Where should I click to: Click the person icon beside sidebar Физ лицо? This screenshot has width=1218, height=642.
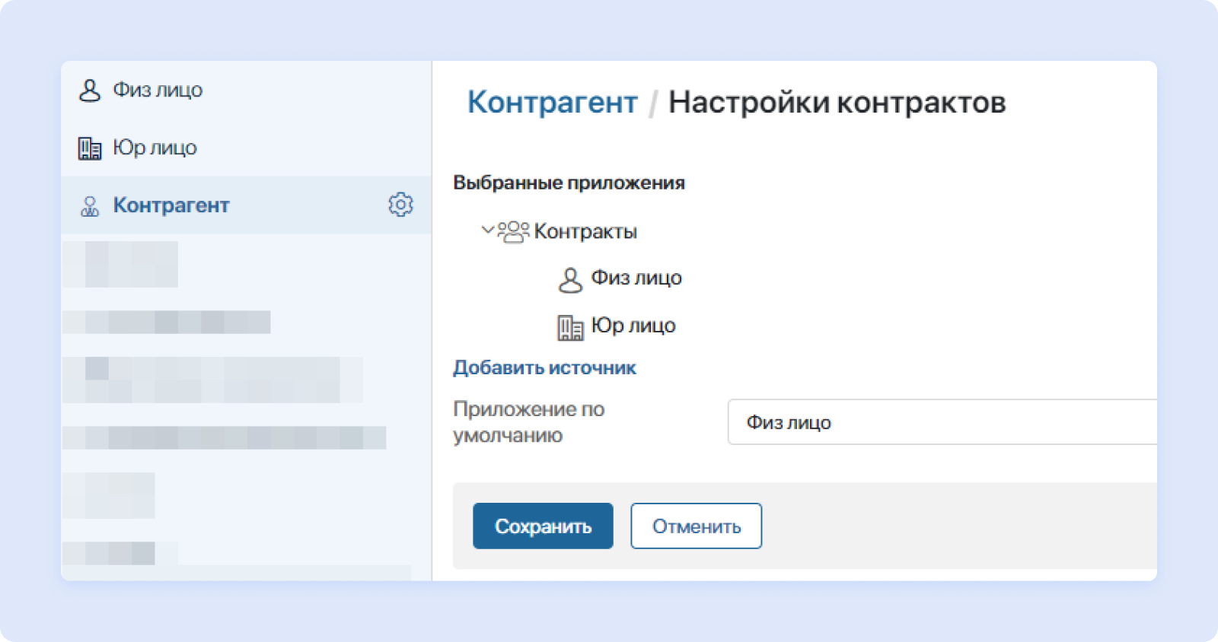point(90,91)
